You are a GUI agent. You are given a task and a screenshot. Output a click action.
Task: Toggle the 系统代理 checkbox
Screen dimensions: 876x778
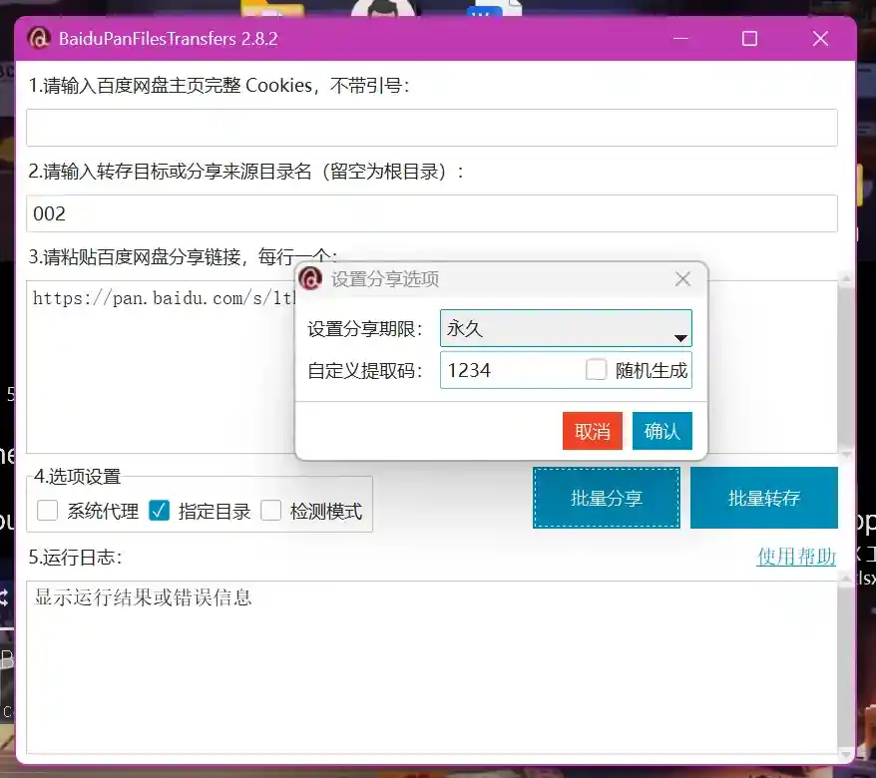[48, 511]
